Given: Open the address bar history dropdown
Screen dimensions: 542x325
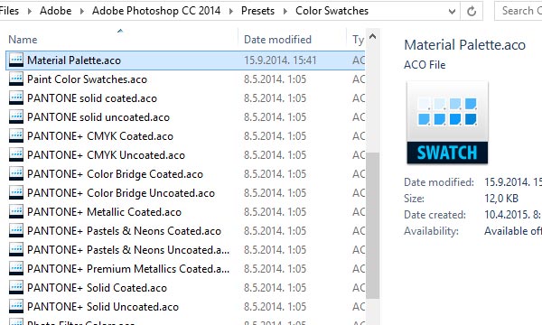Looking at the screenshot, I should point(452,12).
